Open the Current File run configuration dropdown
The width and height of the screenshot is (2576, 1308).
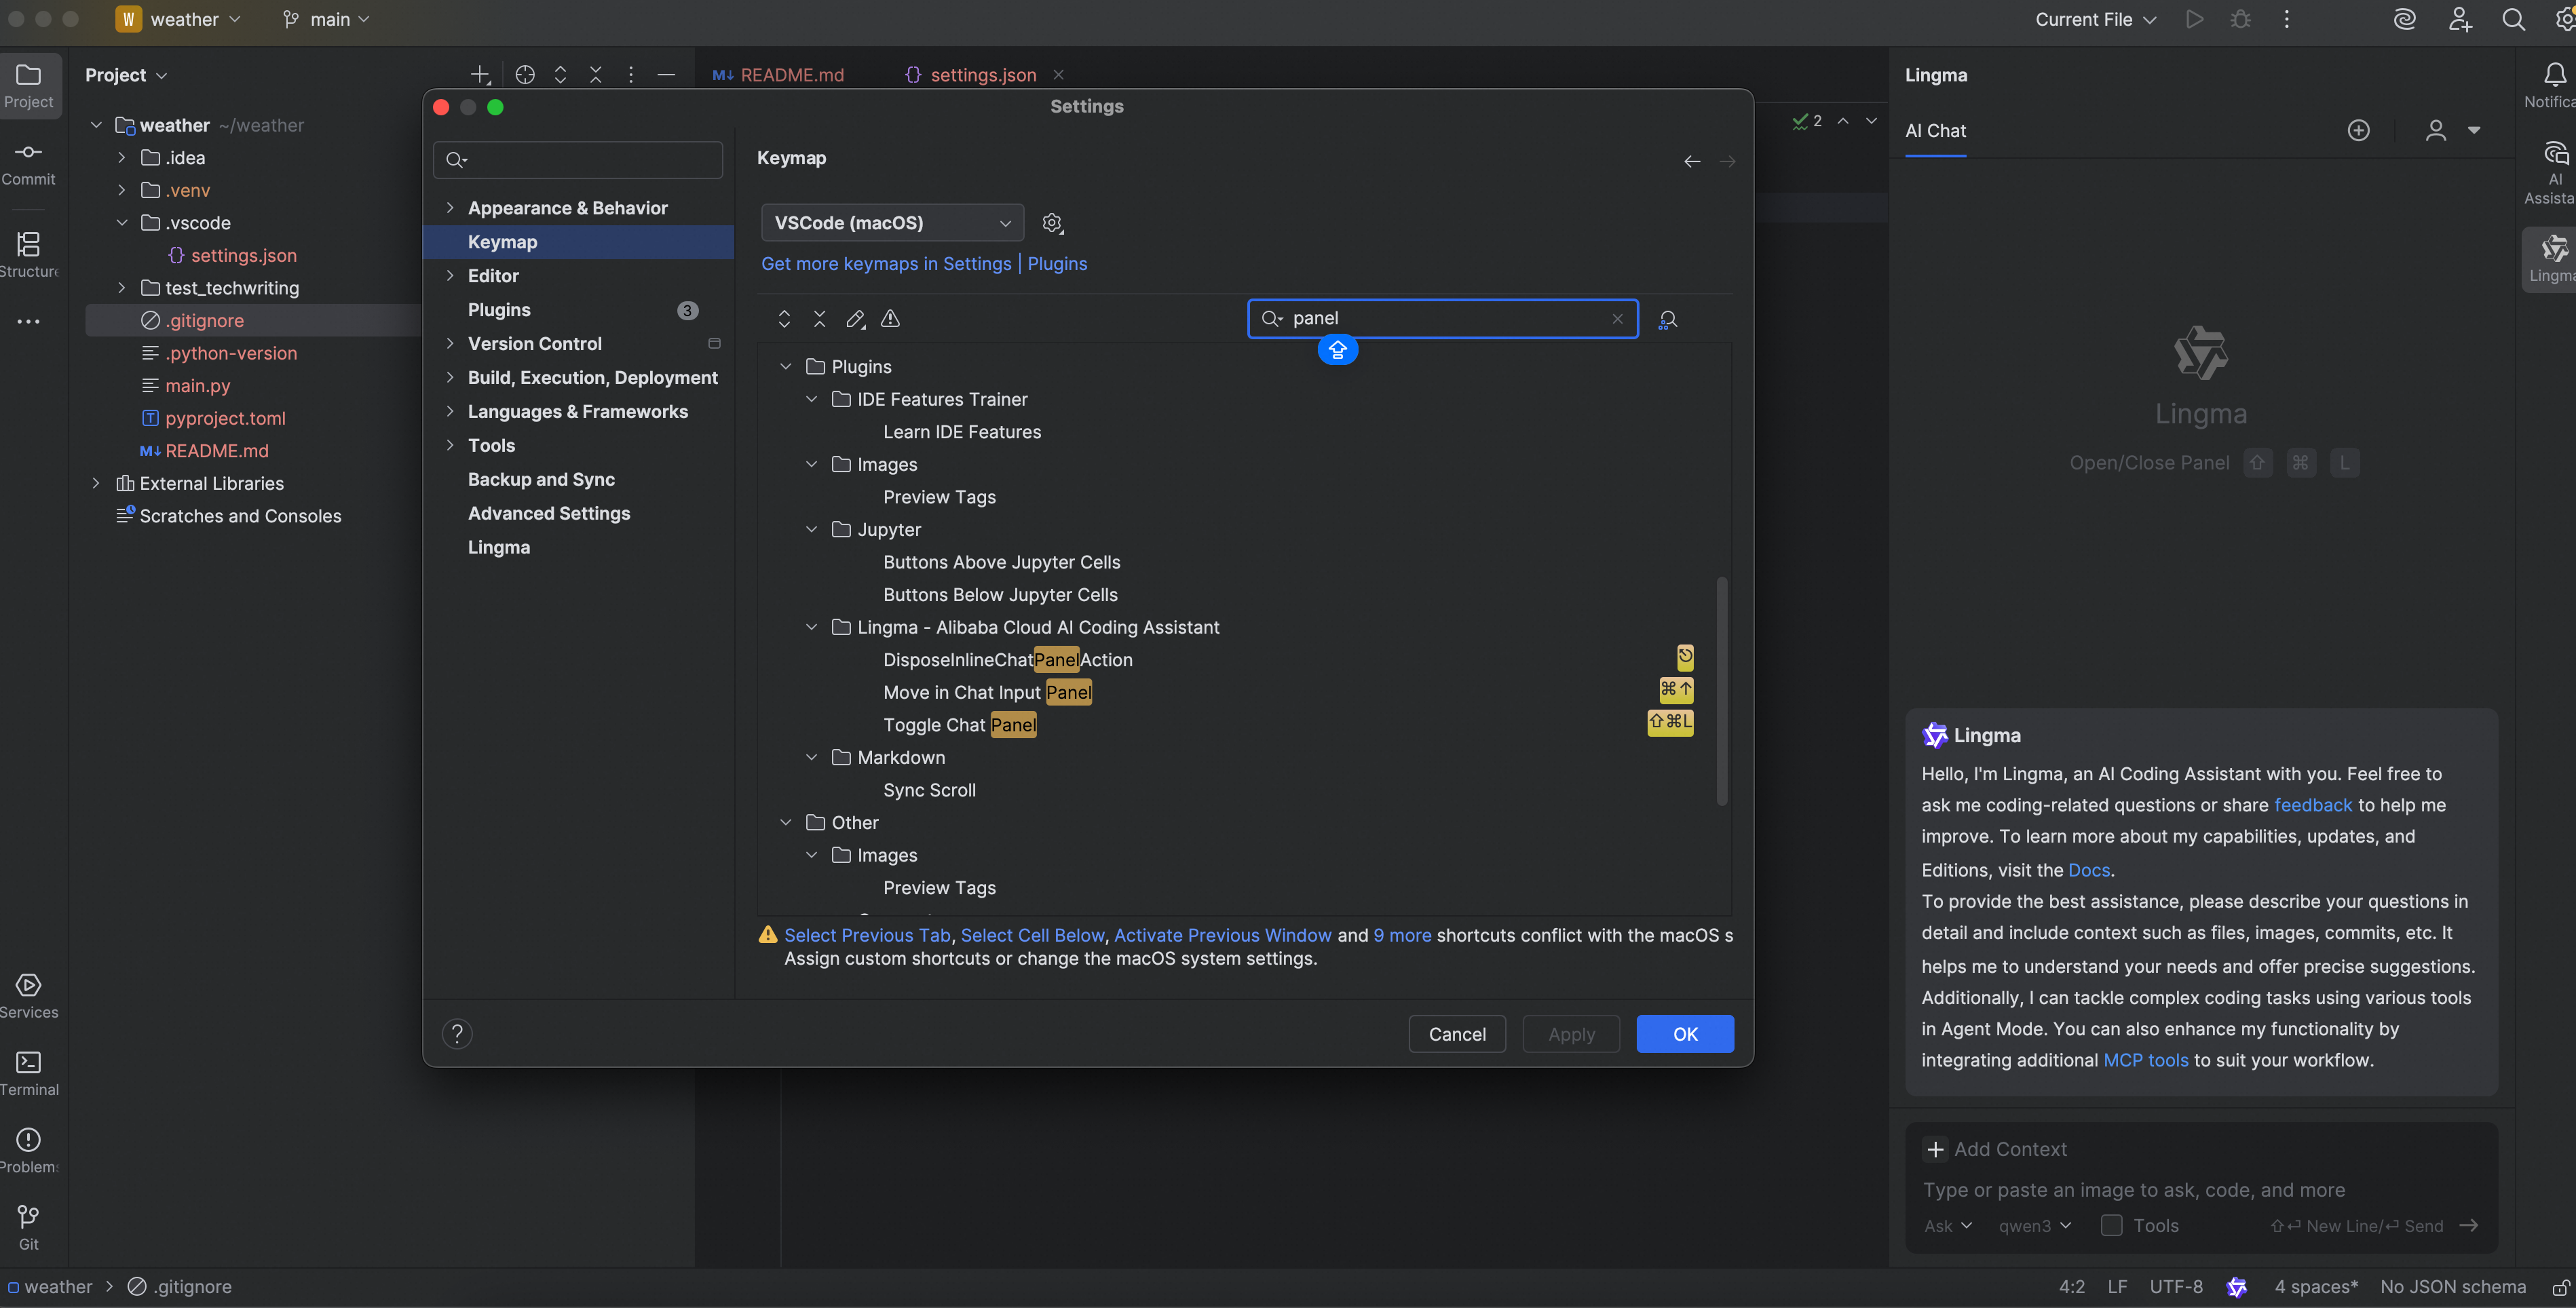pos(2095,20)
